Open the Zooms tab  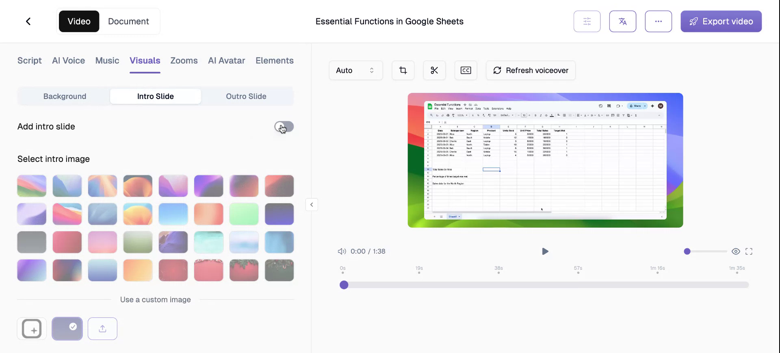tap(184, 60)
